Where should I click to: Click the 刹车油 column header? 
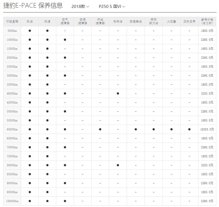[x=118, y=21]
